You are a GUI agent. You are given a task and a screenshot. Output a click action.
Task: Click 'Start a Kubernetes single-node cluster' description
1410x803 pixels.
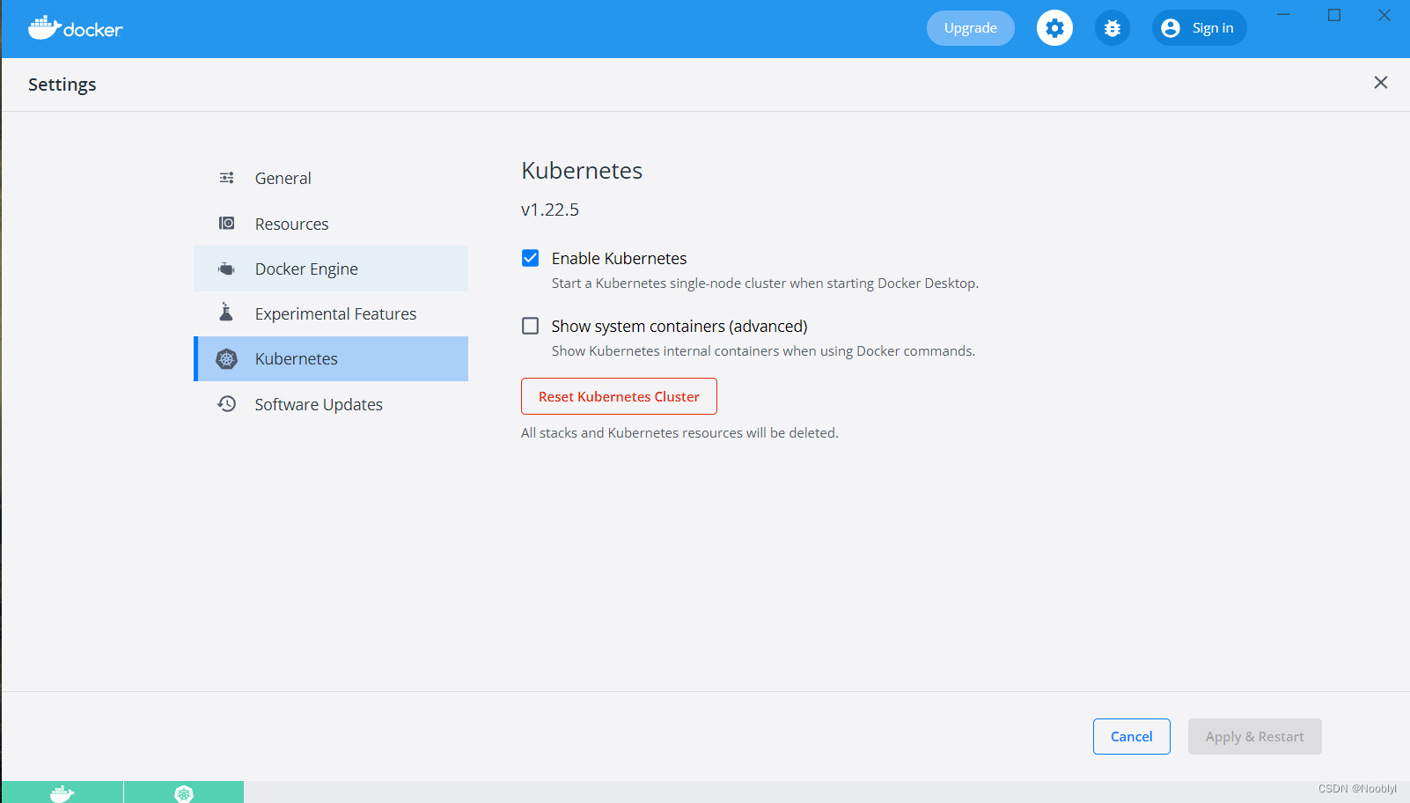[765, 284]
